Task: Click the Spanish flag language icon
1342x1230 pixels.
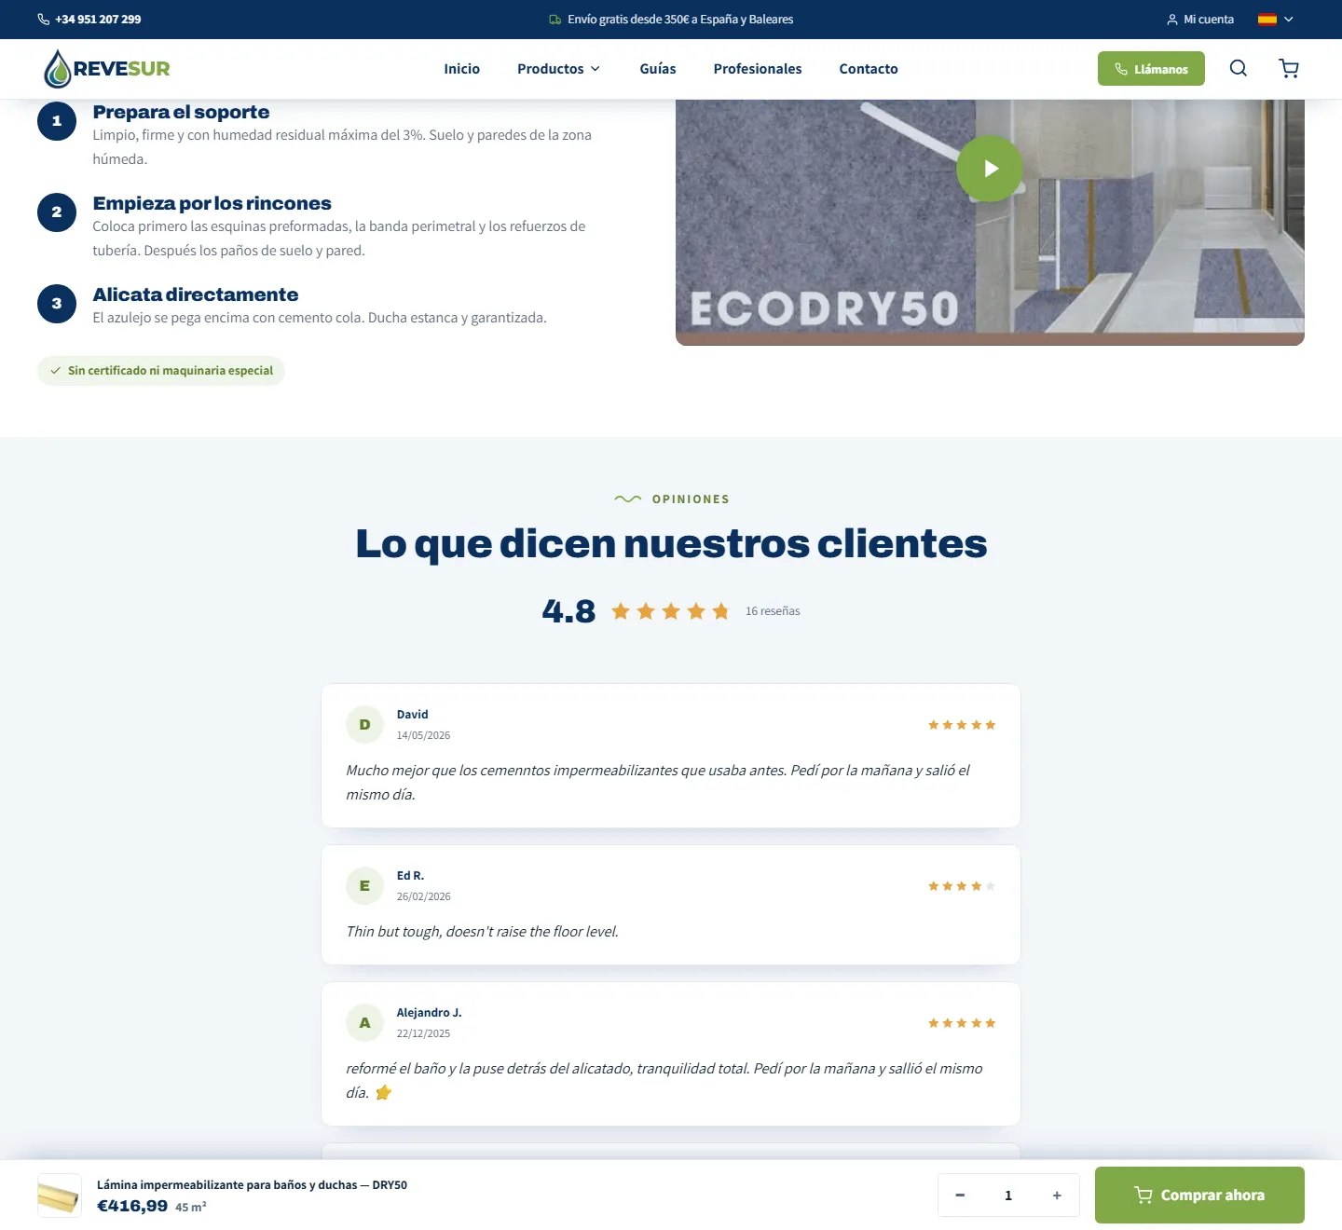Action: 1267,20
